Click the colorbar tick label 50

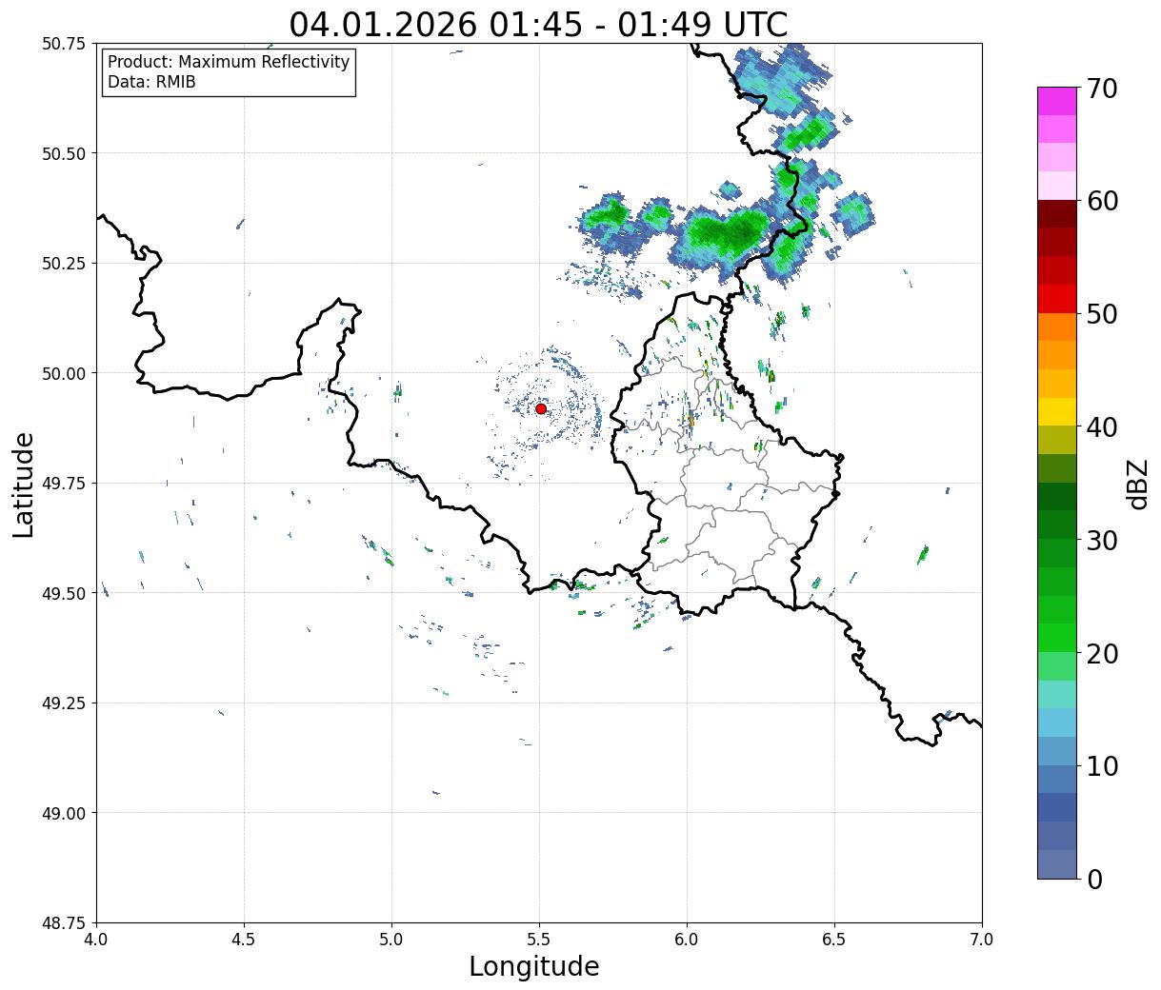(x=1101, y=314)
